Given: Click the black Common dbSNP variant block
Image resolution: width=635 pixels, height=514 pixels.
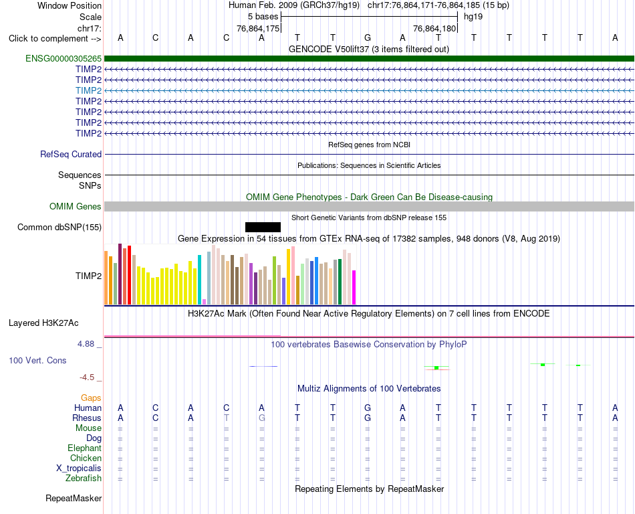Looking at the screenshot, I should (x=263, y=227).
